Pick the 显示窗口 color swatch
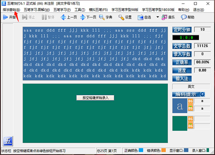This screenshot has width=215, height=155. click(x=186, y=150)
